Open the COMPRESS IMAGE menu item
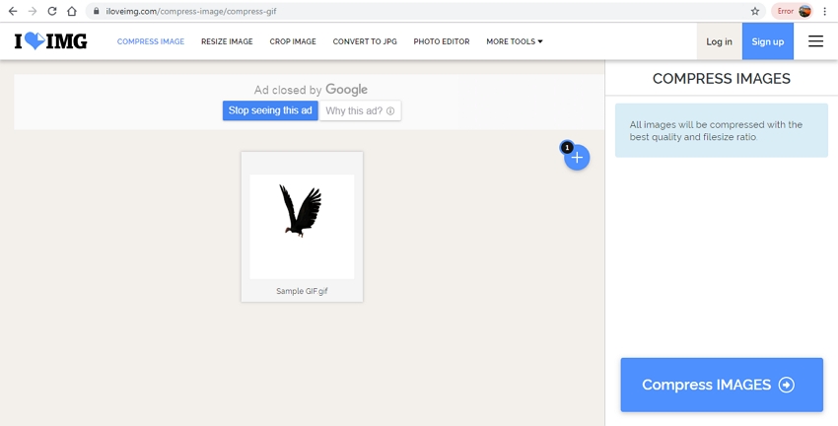838x426 pixels. coord(150,41)
